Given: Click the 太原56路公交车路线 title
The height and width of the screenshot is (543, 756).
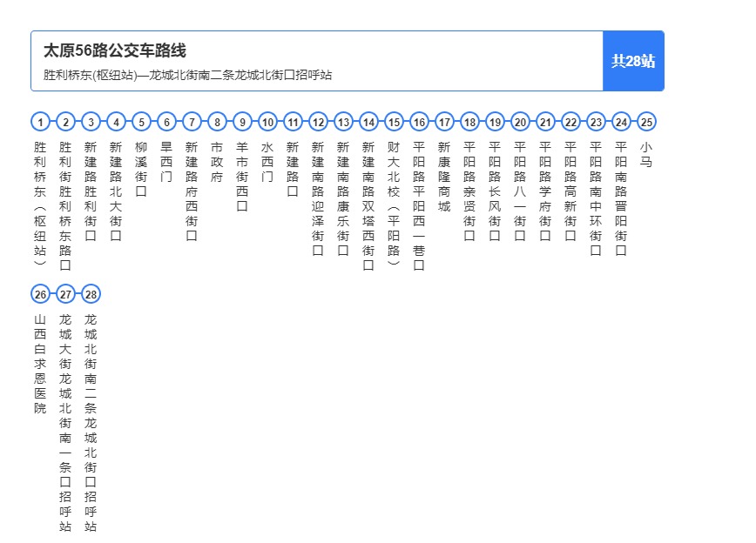Looking at the screenshot, I should pos(115,50).
